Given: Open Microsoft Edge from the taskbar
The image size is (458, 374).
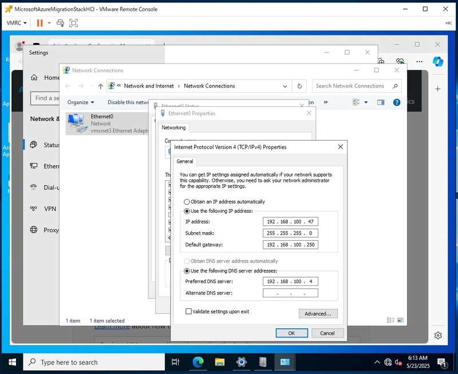Looking at the screenshot, I should [198, 363].
